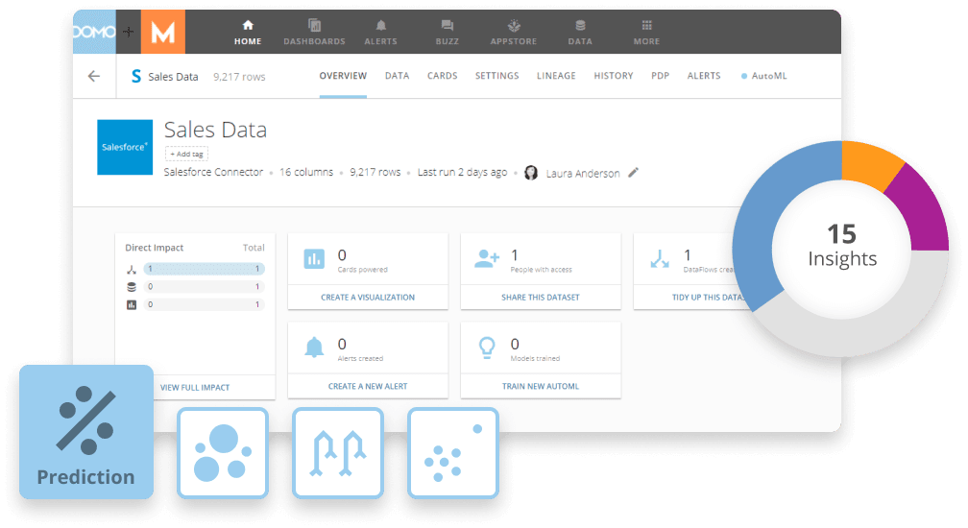
Task: Click View Full Impact link
Action: click(195, 388)
